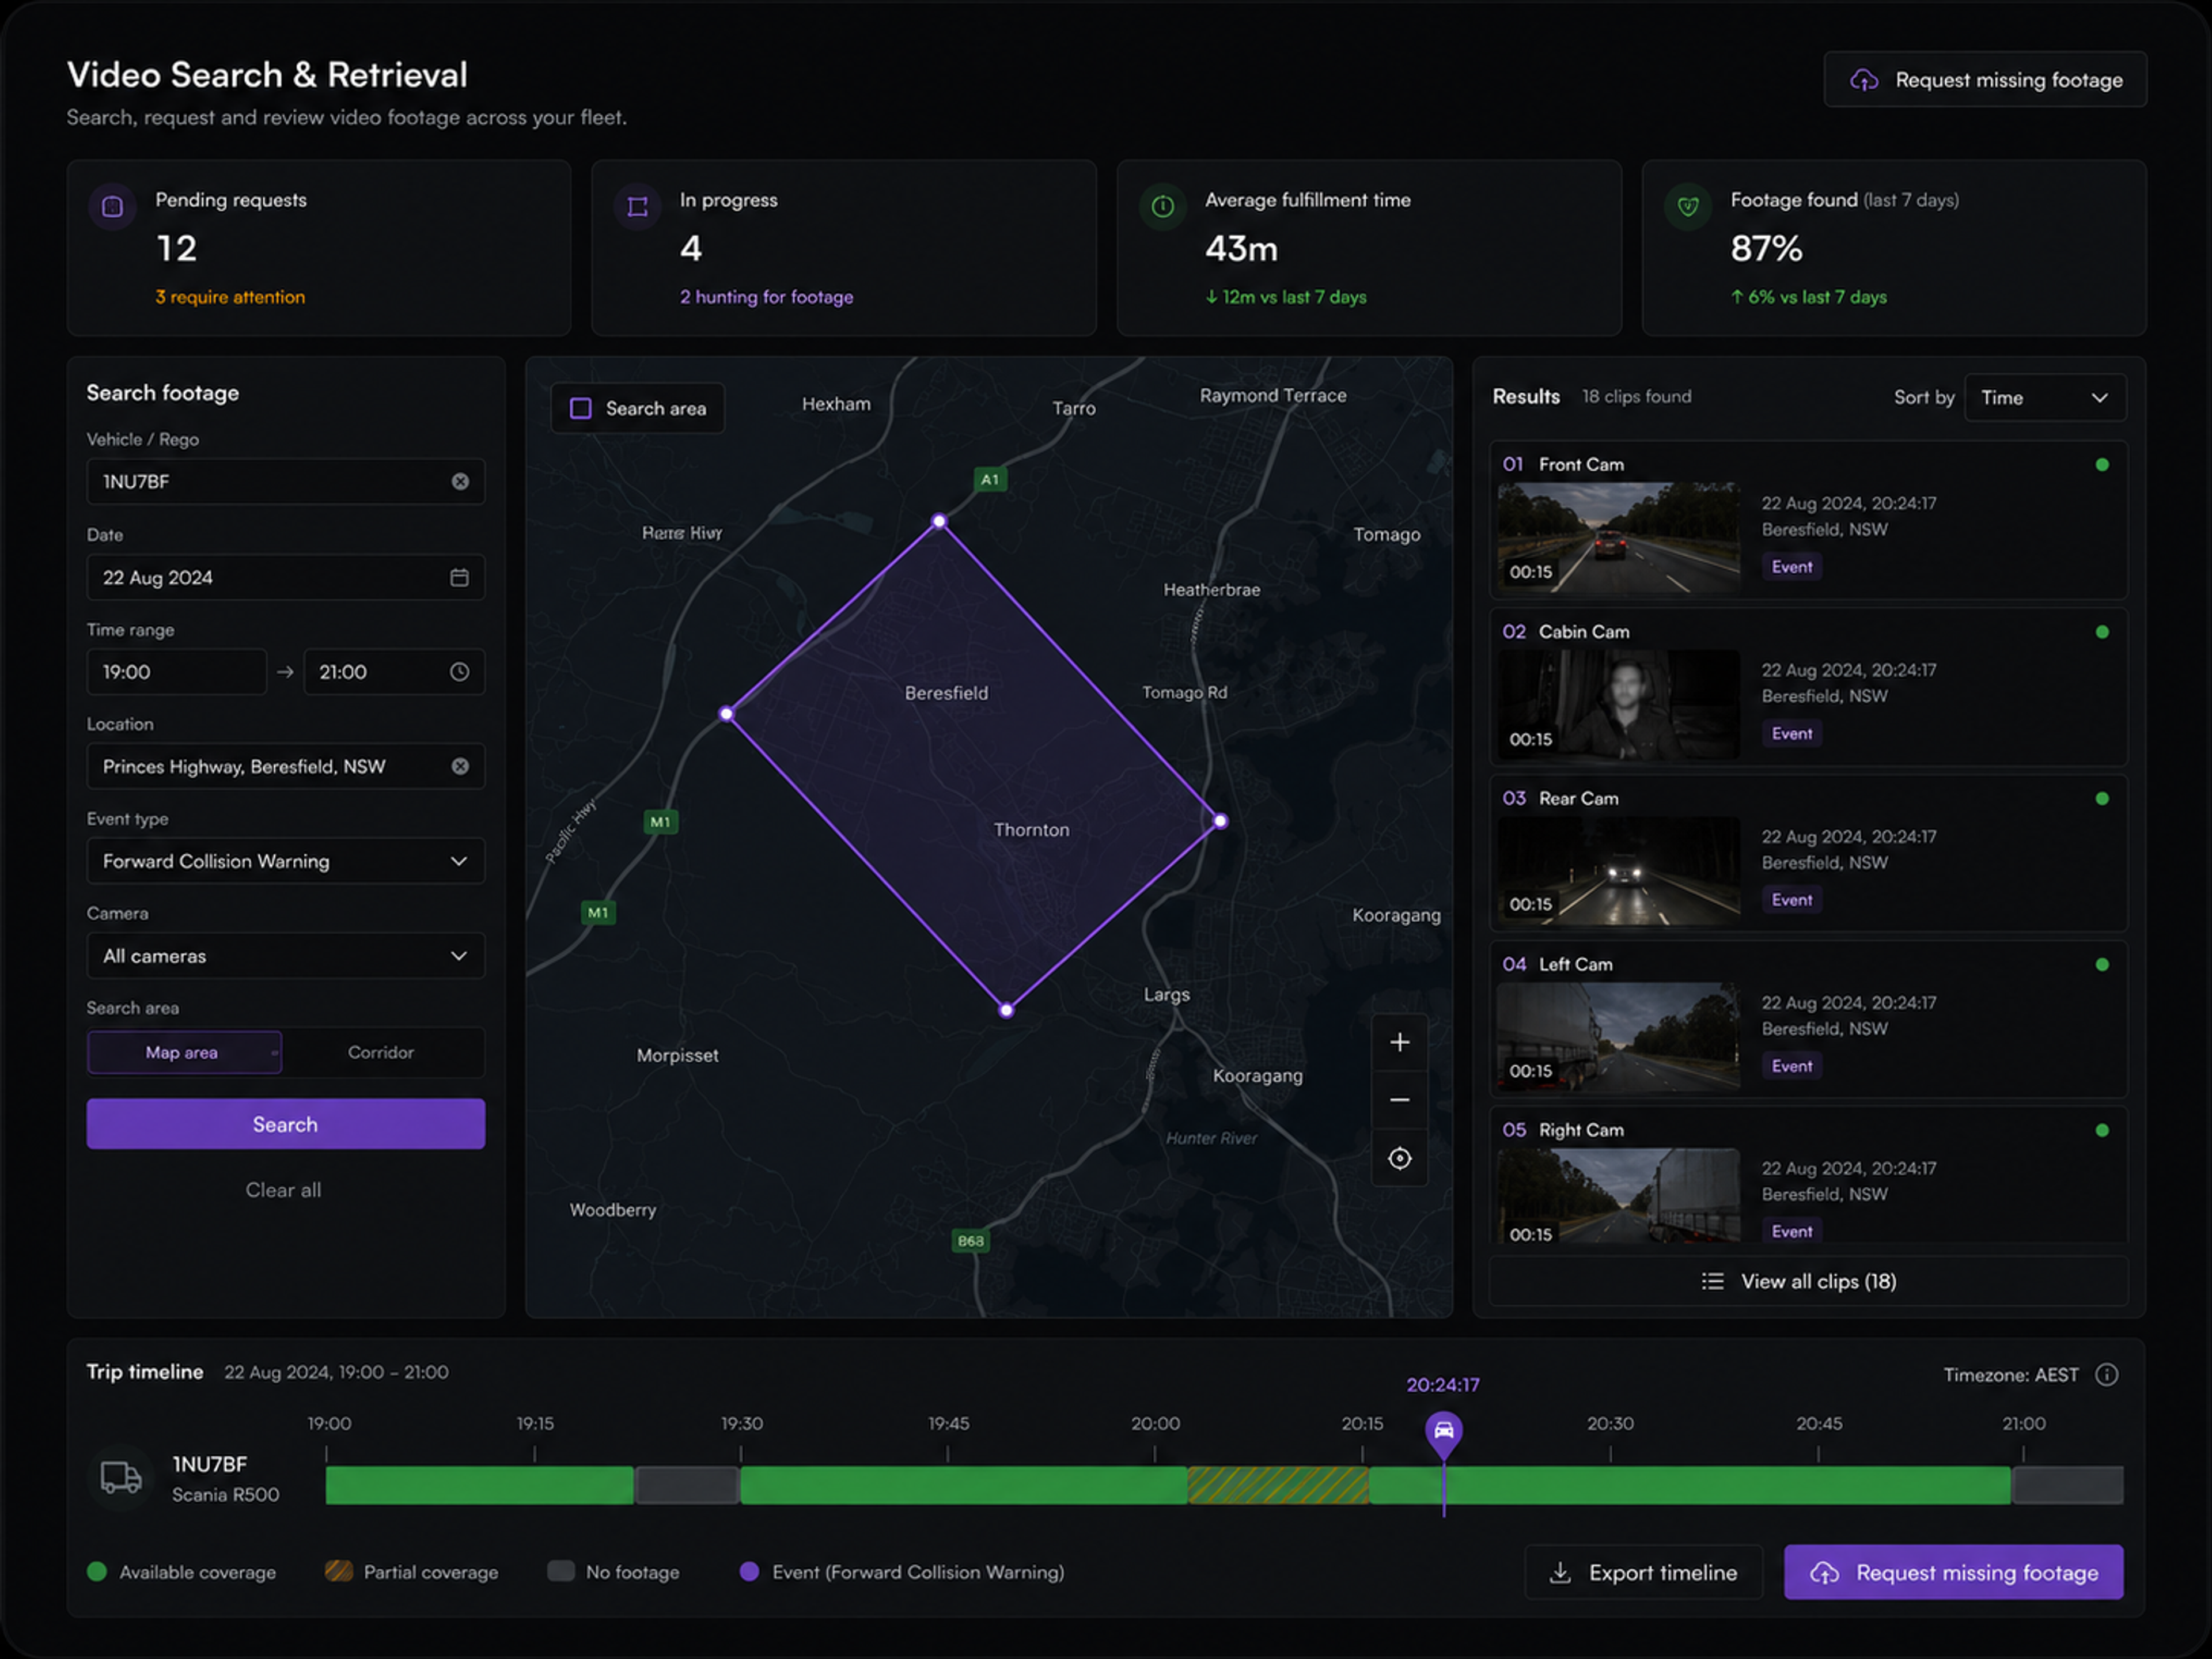2212x1659 pixels.
Task: Select the Corridor search option
Action: pyautogui.click(x=381, y=1052)
